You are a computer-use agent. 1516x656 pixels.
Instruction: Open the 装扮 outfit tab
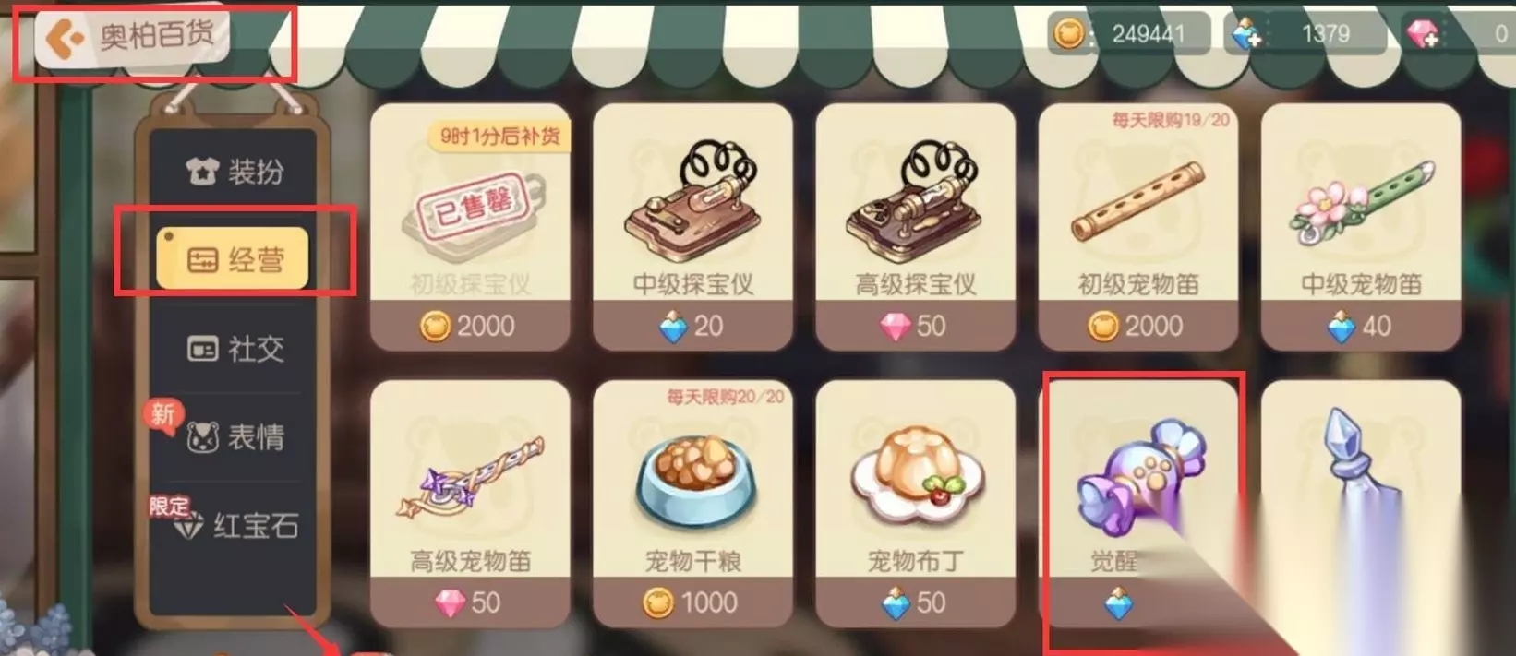click(235, 171)
